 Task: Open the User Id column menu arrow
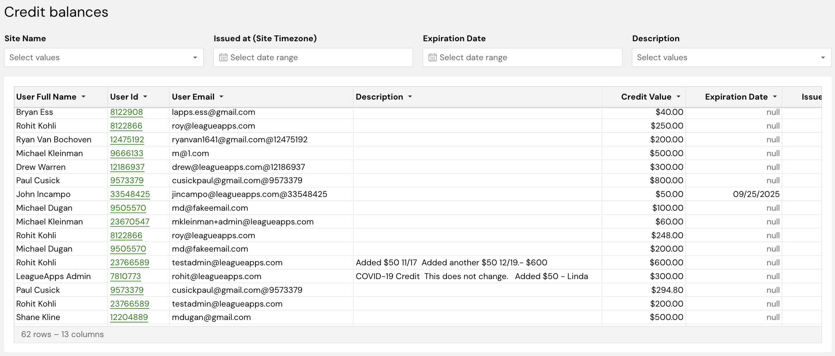click(x=145, y=97)
